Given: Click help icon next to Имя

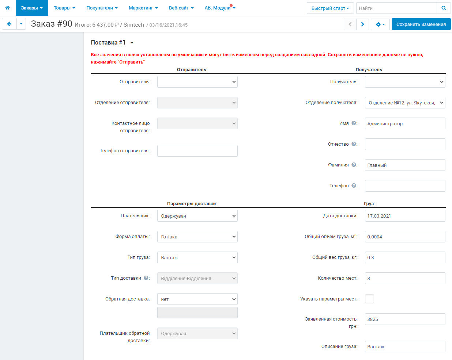Looking at the screenshot, I should pos(354,123).
